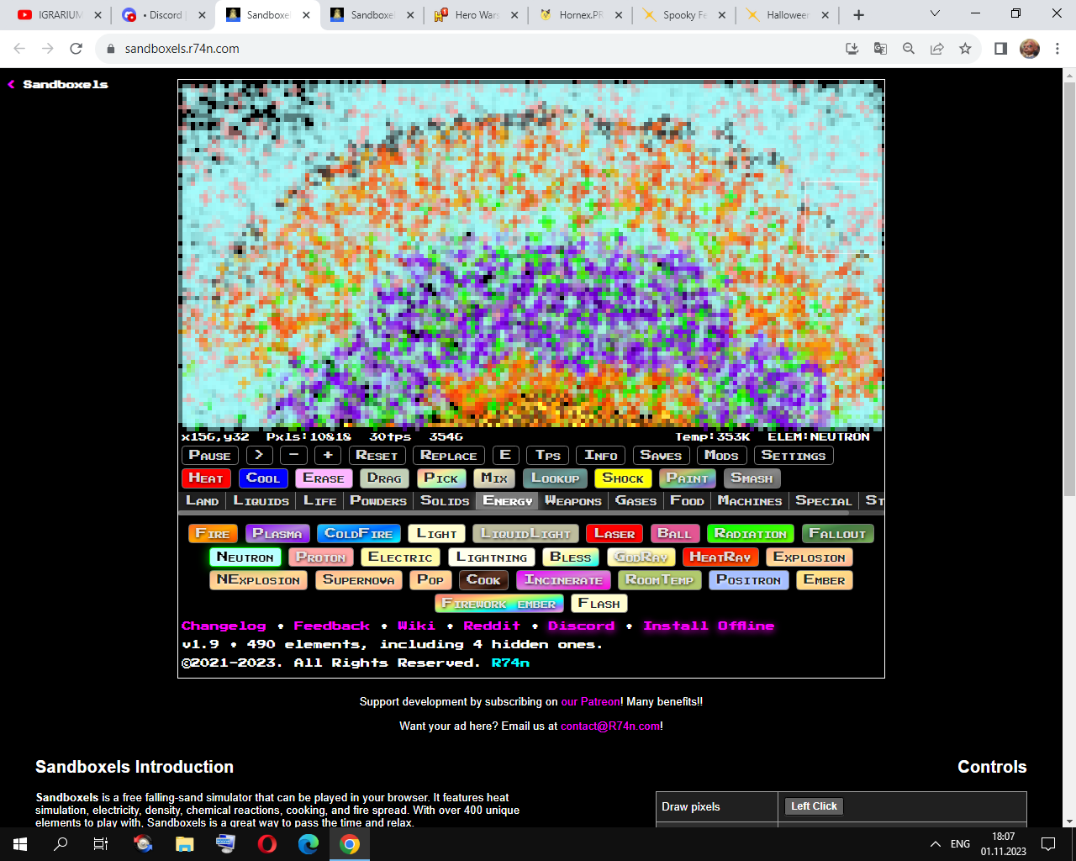The width and height of the screenshot is (1076, 861).
Task: Bookmark this page with star icon
Action: pyautogui.click(x=965, y=49)
